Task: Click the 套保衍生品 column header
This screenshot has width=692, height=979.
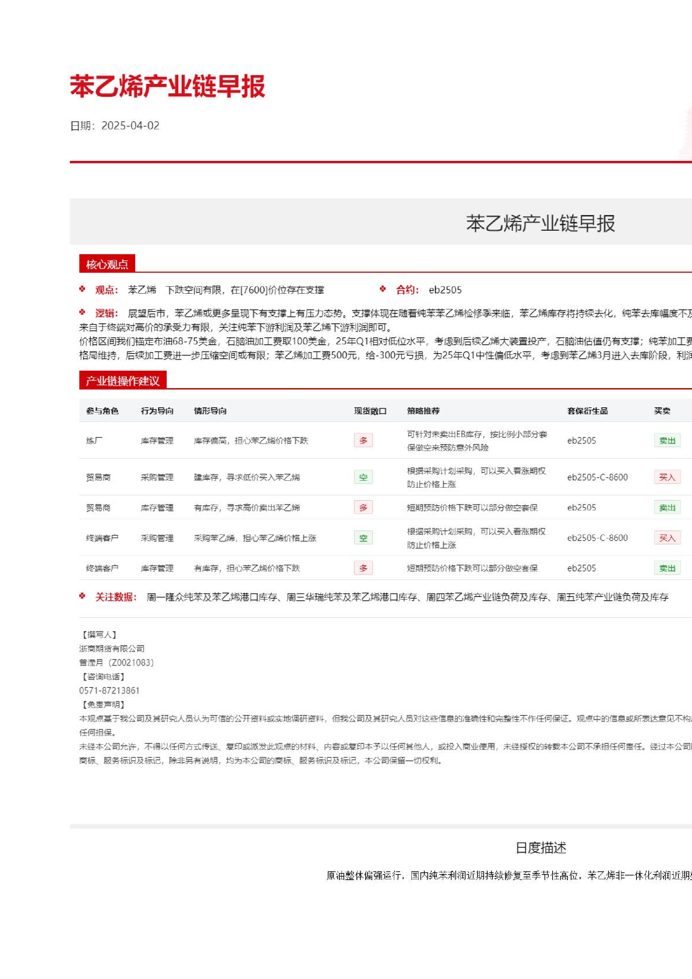Action: (x=587, y=411)
